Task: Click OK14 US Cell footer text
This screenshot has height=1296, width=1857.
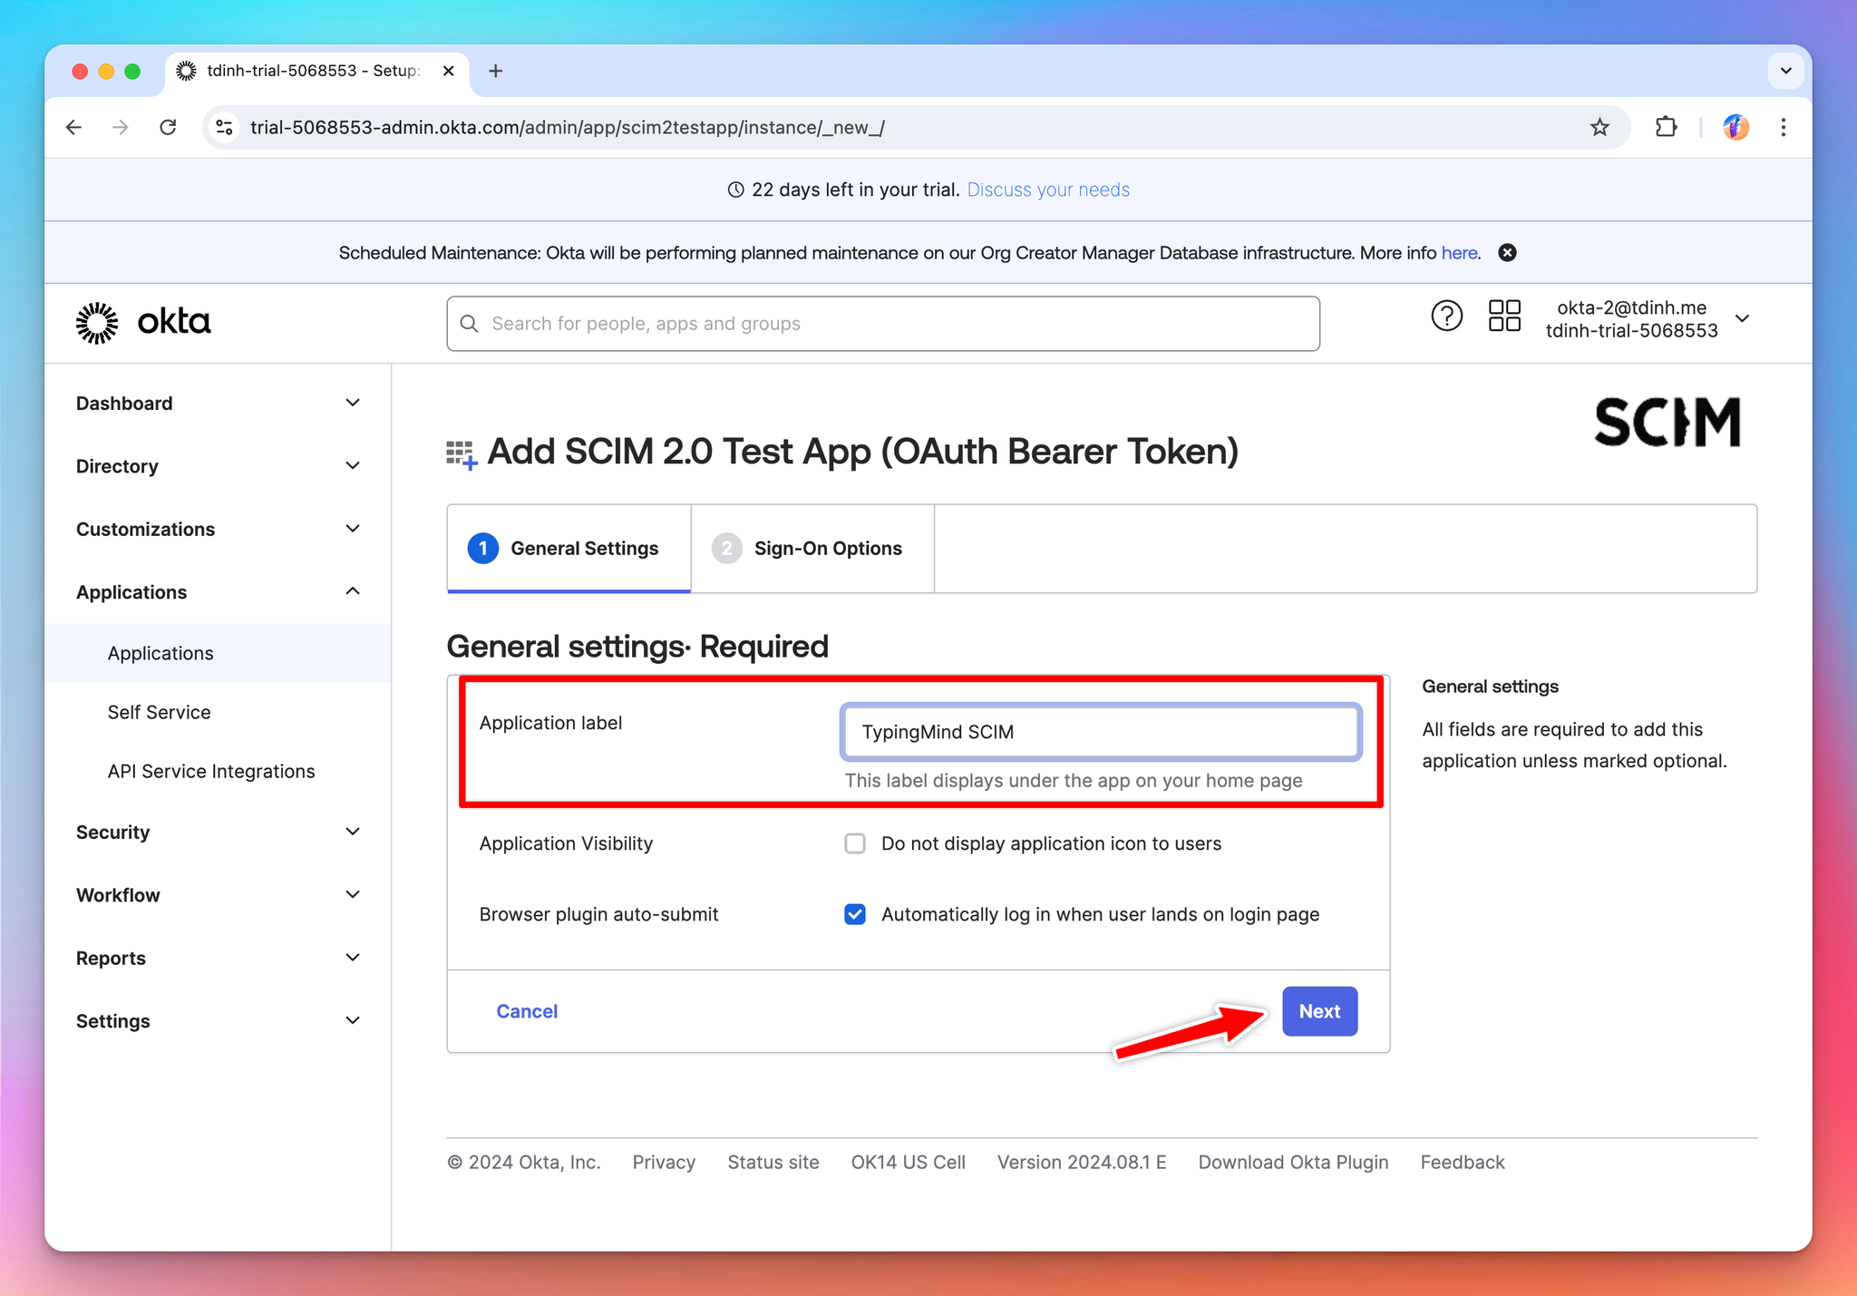Action: click(x=908, y=1163)
